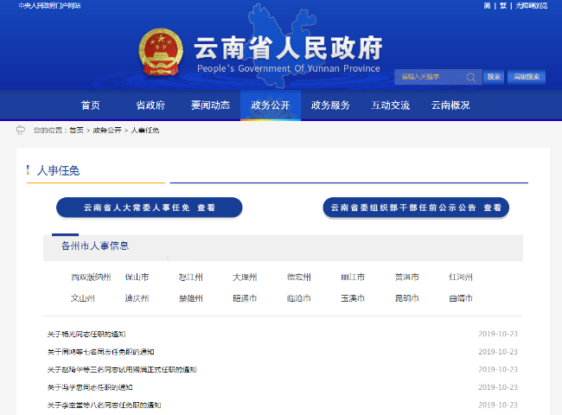Click the national emblem logo
This screenshot has width=562, height=415.
click(x=156, y=56)
